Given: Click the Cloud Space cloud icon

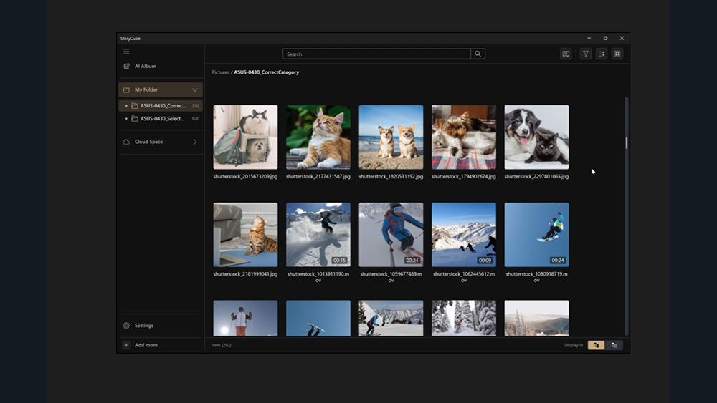Looking at the screenshot, I should [126, 142].
